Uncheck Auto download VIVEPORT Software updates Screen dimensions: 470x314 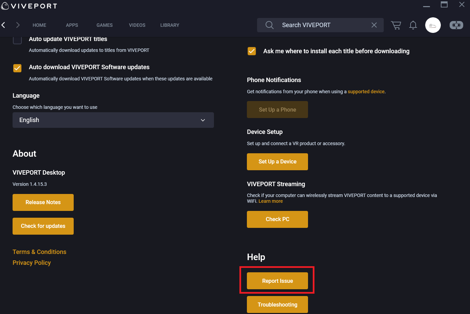click(17, 68)
